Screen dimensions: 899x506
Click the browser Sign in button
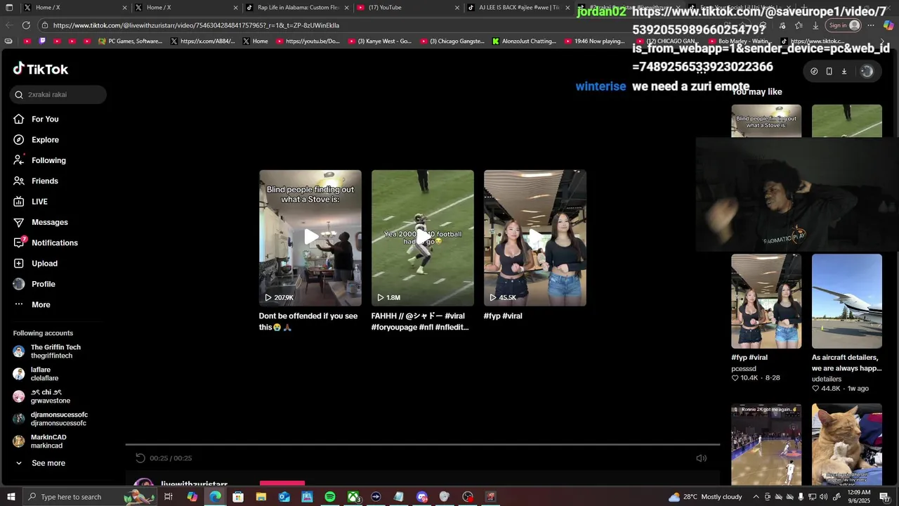(844, 25)
